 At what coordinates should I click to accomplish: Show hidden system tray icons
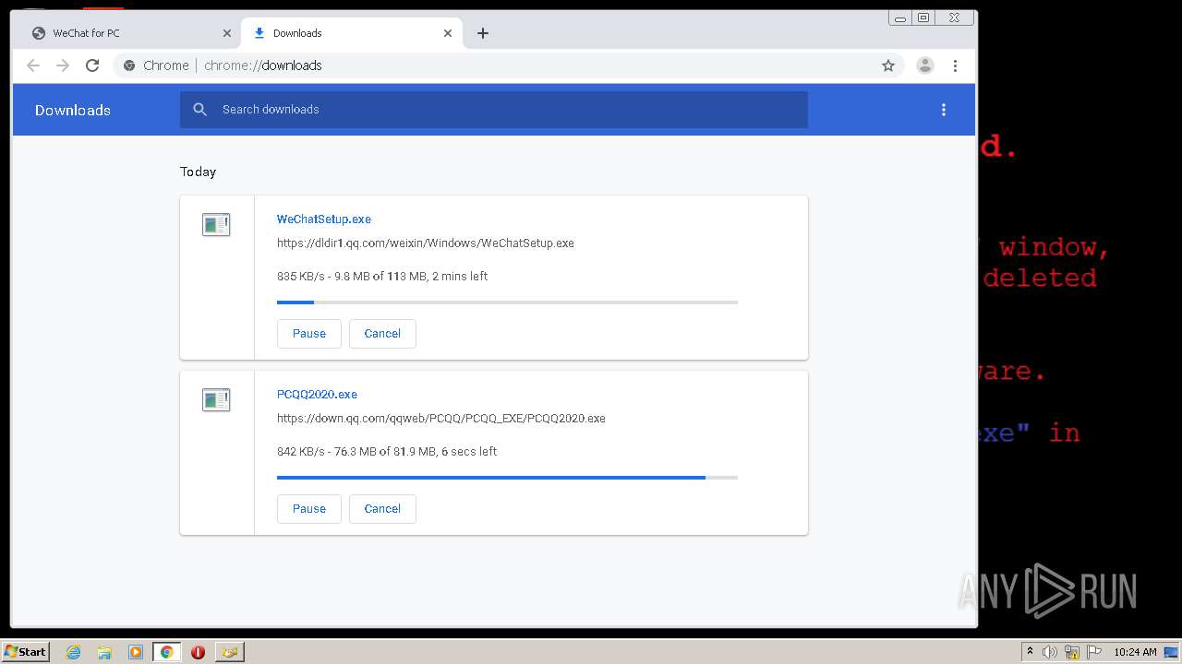tap(1030, 652)
